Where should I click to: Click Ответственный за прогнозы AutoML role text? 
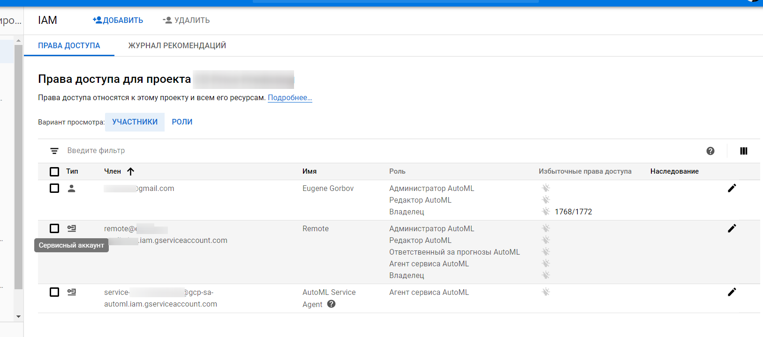coord(454,252)
